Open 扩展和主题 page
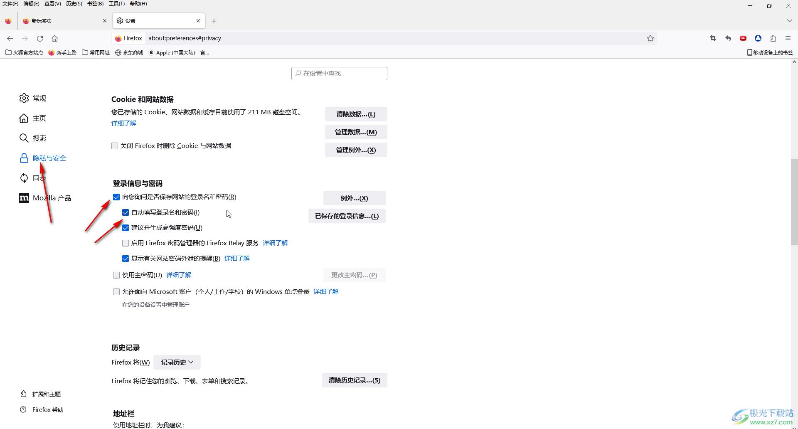The width and height of the screenshot is (798, 429). [40, 394]
